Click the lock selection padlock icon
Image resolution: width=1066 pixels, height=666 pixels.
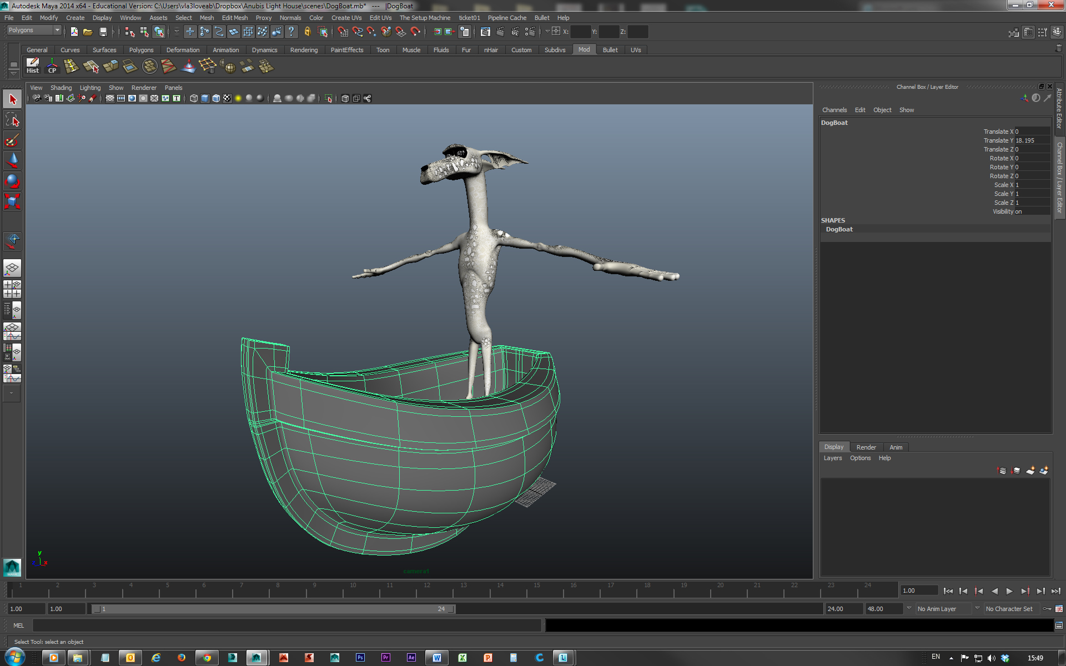[x=307, y=32]
